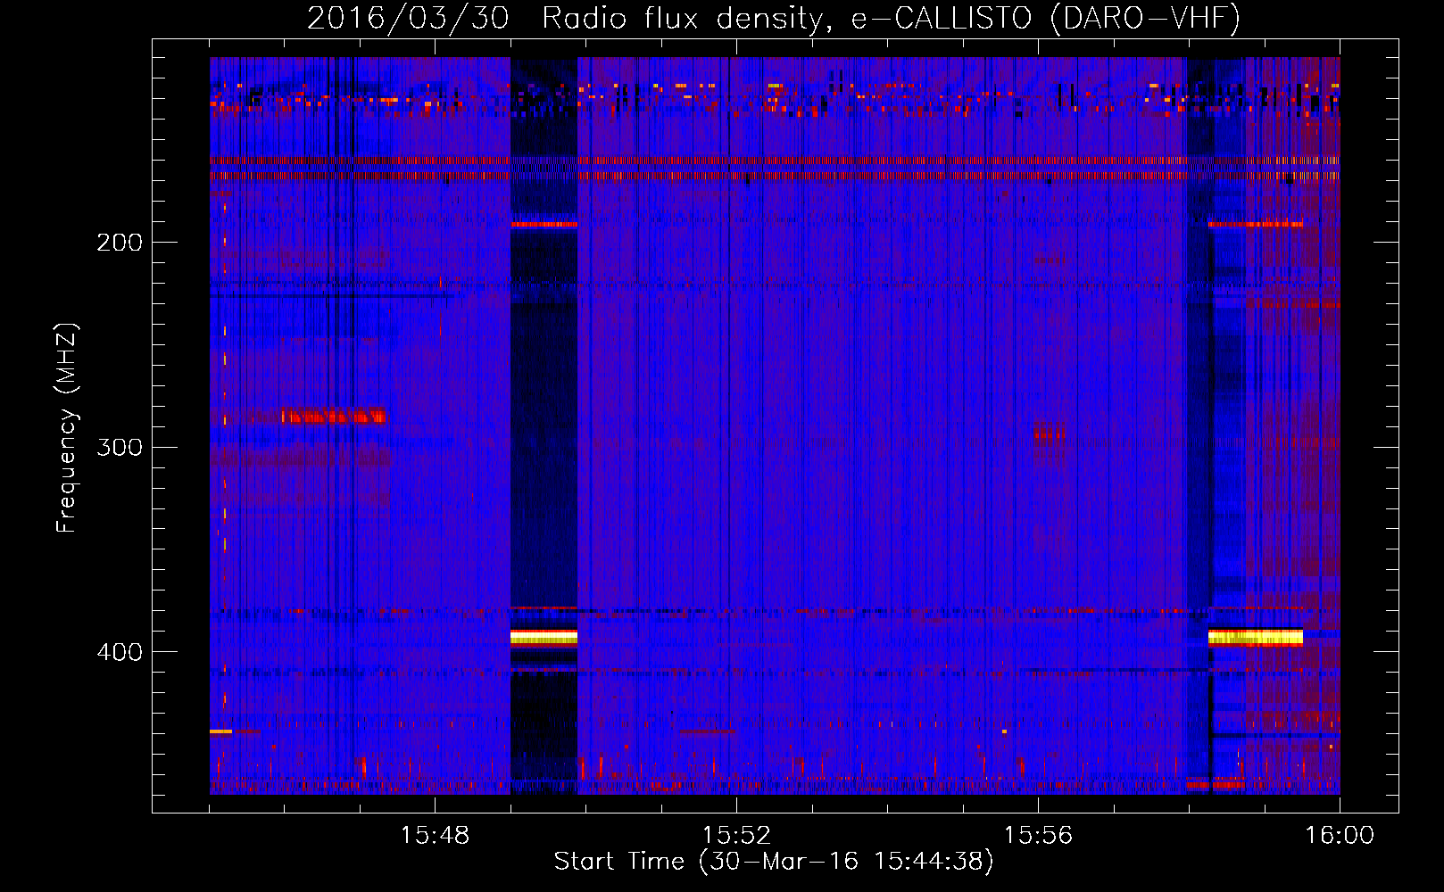Image resolution: width=1444 pixels, height=892 pixels.
Task: Click the bright yellow band near 15:49
Action: pos(544,638)
